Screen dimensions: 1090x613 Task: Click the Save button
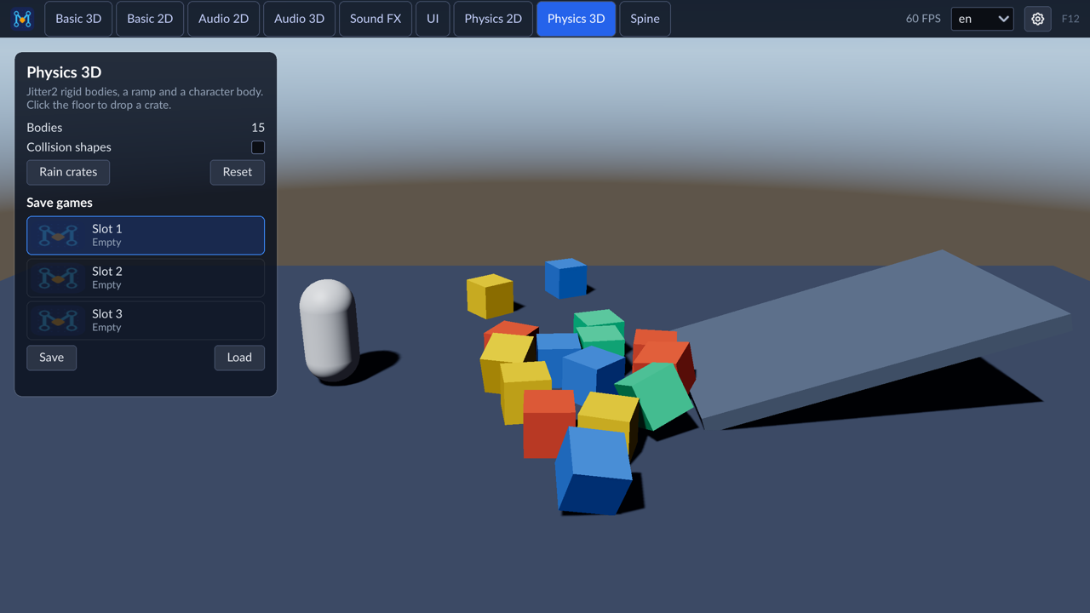tap(51, 358)
